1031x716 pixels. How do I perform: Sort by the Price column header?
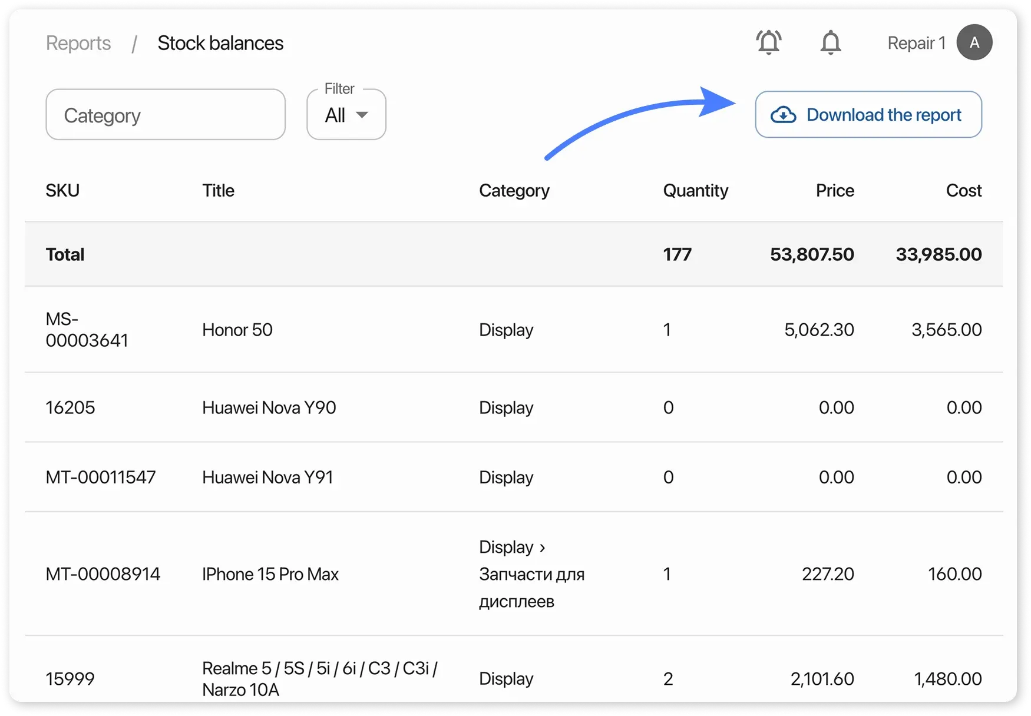(834, 190)
